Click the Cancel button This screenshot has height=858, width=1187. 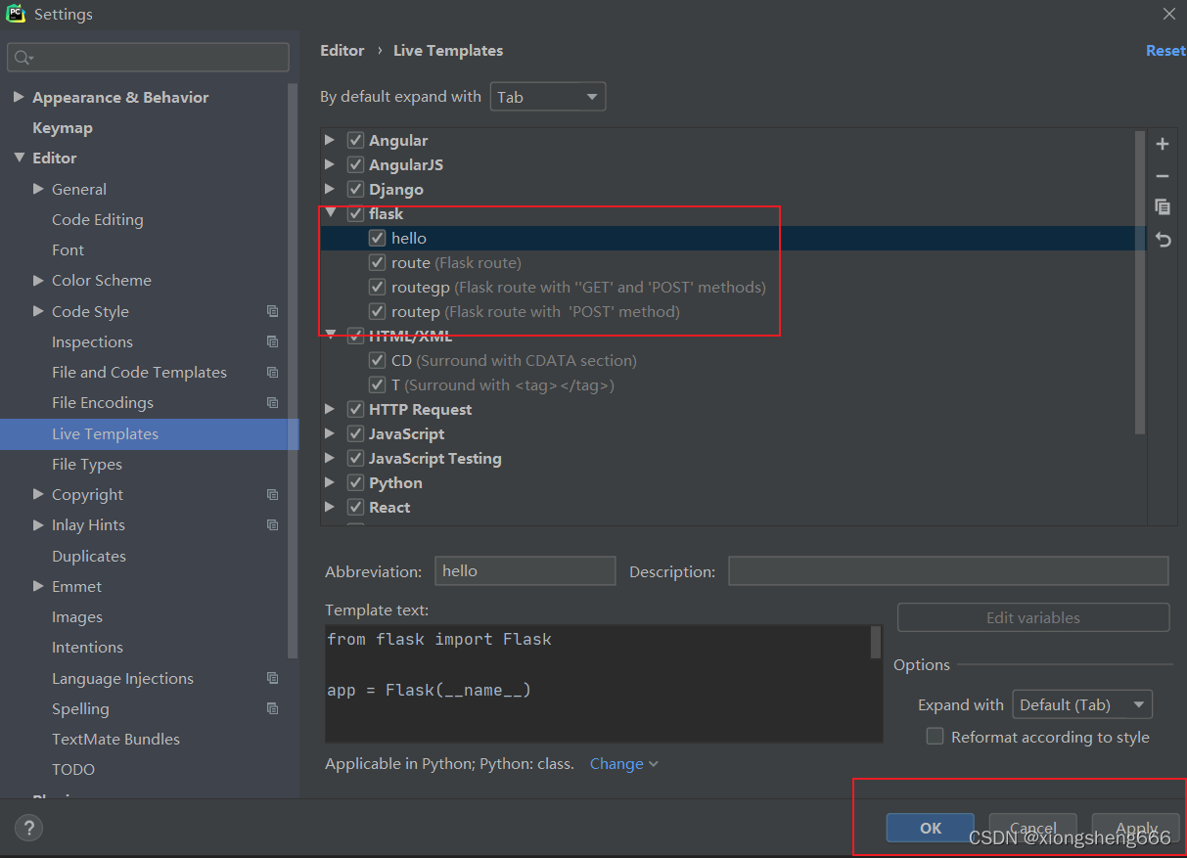pos(1033,828)
